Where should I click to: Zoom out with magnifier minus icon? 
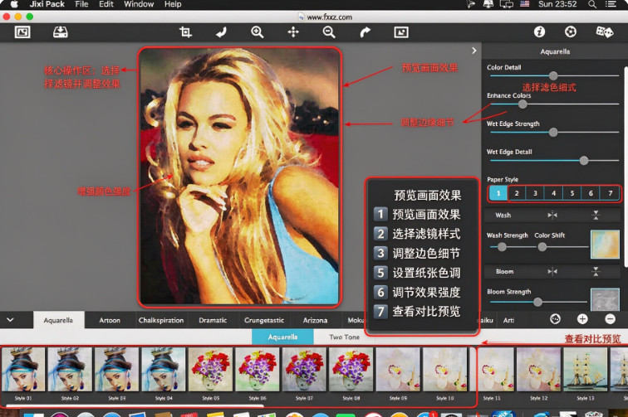pos(329,32)
